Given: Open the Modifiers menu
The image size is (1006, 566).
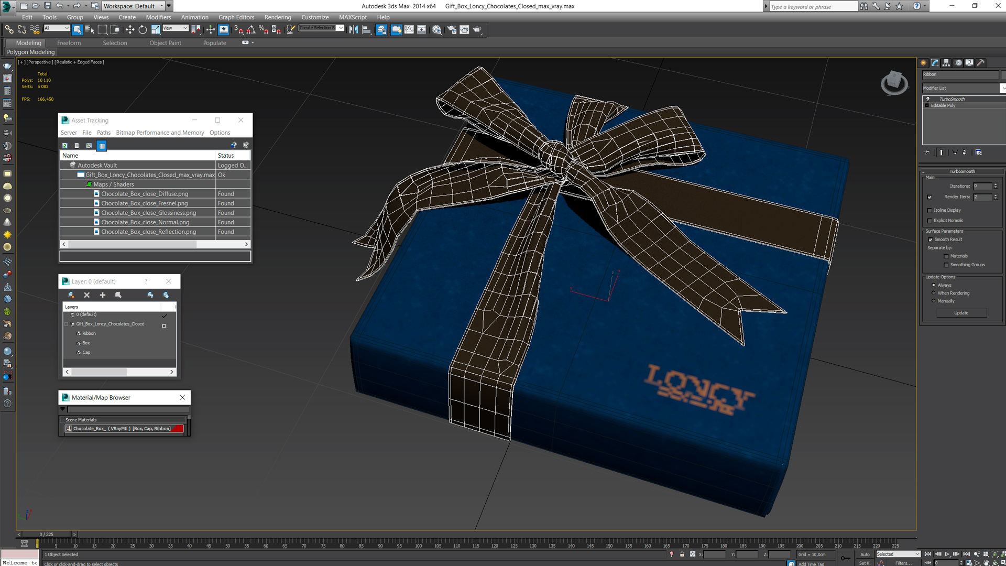Looking at the screenshot, I should pos(158,17).
